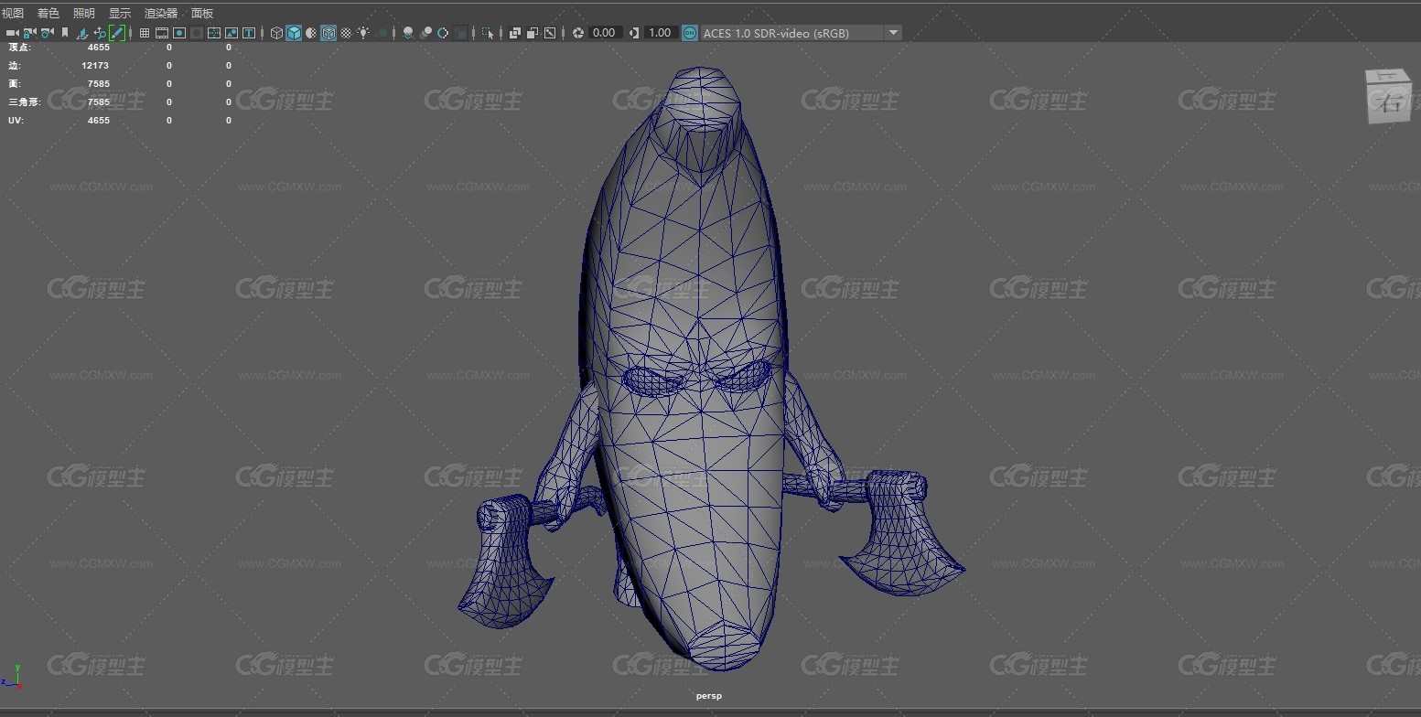The width and height of the screenshot is (1421, 717).
Task: Click the XRay Joints icon
Action: [550, 33]
